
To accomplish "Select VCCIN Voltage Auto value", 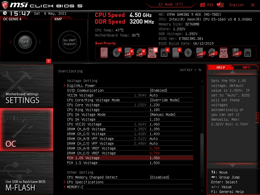I will pos(154,95).
